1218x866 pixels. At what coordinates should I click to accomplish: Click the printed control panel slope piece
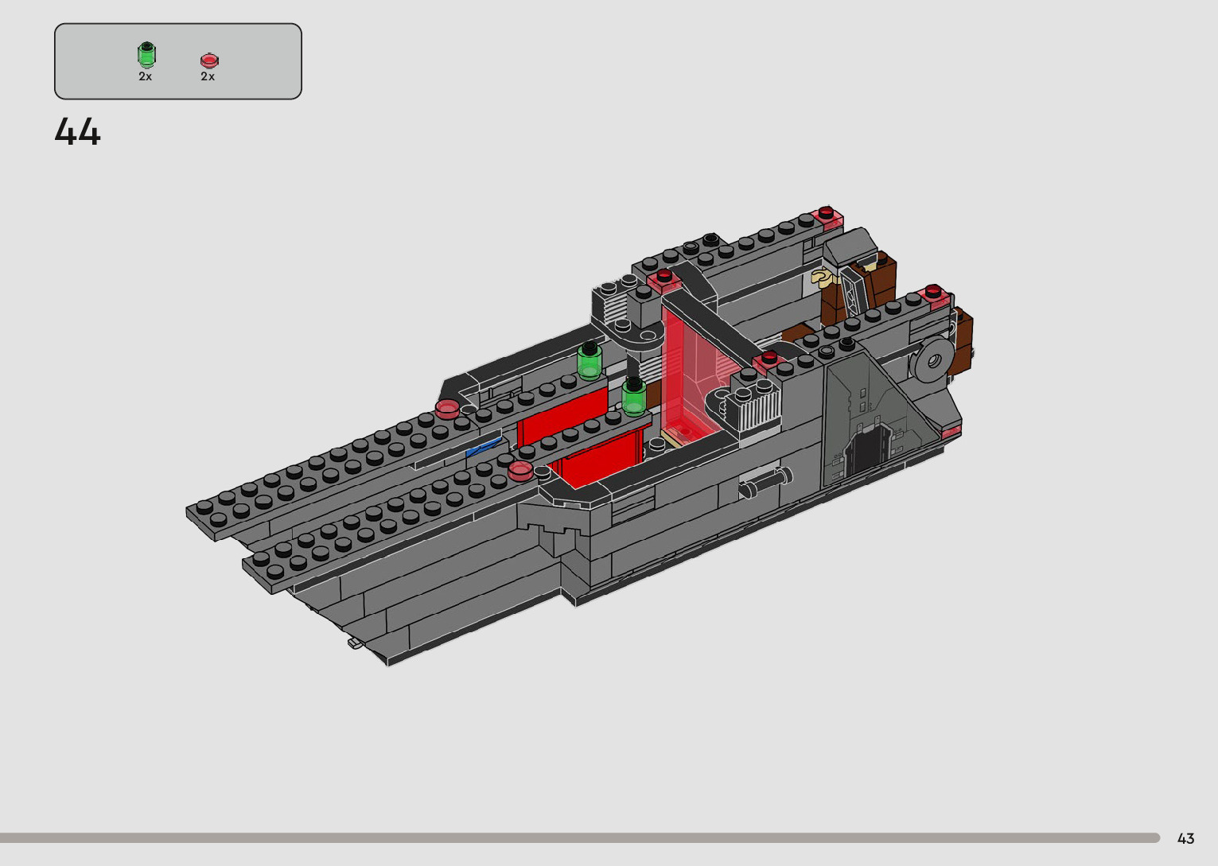click(866, 421)
